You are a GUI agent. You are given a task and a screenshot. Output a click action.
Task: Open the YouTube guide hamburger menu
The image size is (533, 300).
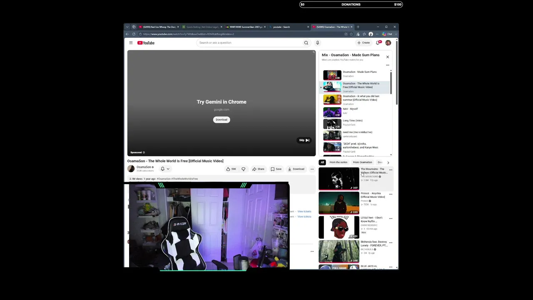click(131, 43)
